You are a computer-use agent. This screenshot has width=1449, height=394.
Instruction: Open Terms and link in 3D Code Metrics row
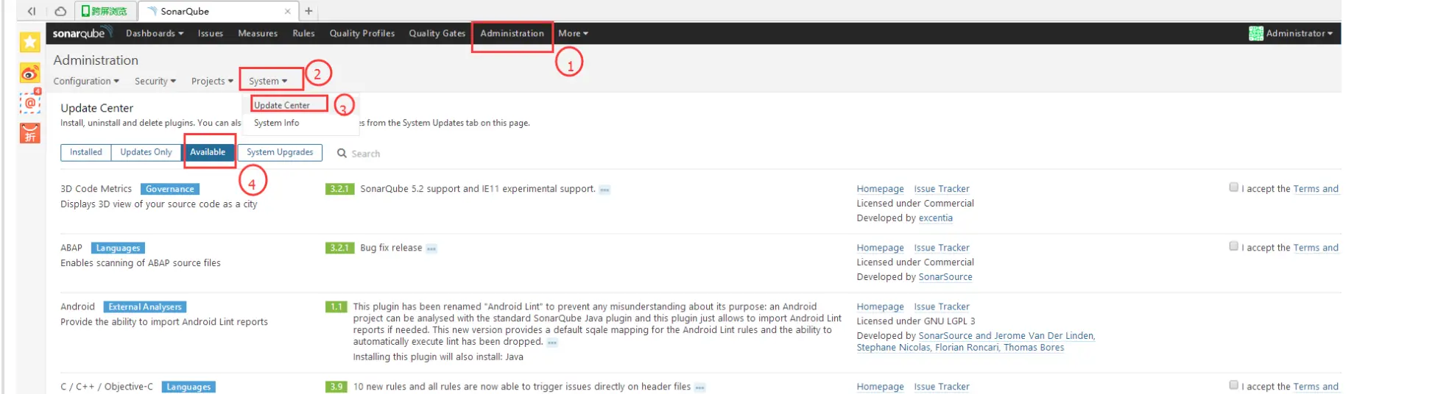1316,189
